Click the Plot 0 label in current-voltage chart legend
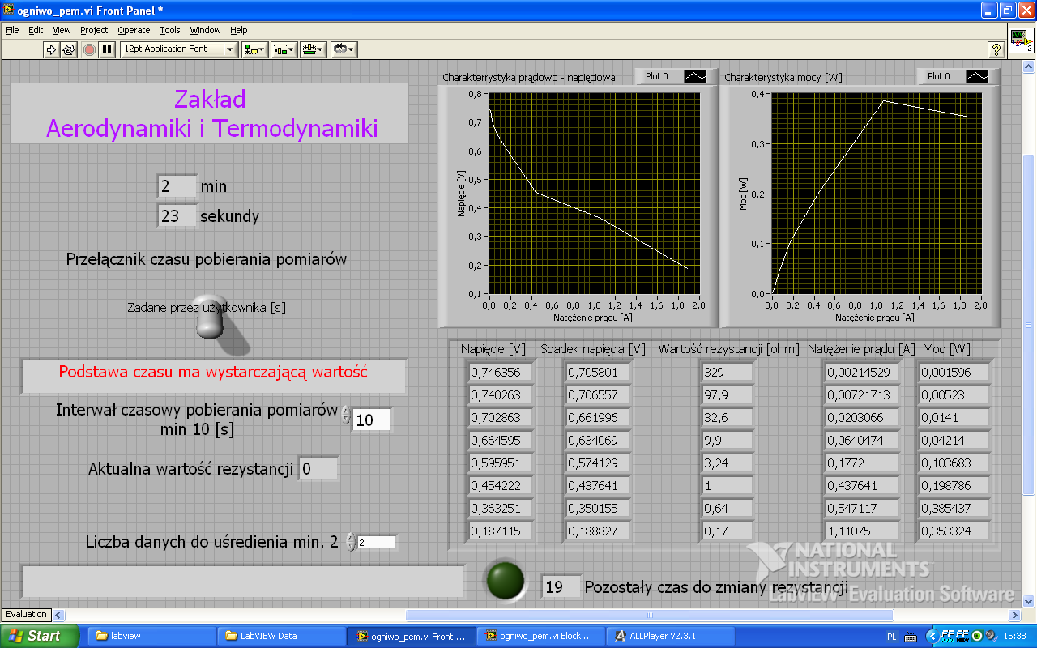1037x648 pixels. [x=657, y=76]
